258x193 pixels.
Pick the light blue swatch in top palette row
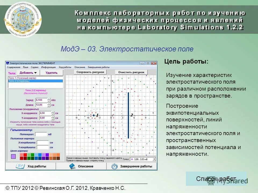point(36,155)
